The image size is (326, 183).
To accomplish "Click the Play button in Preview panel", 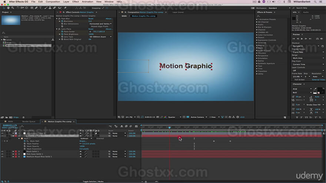I will click(x=302, y=38).
